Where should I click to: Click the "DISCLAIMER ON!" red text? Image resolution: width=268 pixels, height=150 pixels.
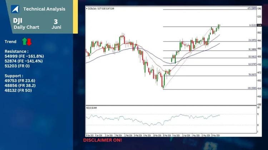tap(103, 140)
